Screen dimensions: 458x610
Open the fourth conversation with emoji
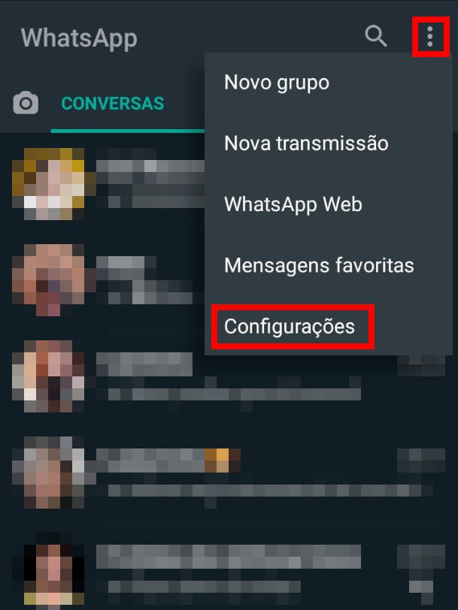point(168,461)
